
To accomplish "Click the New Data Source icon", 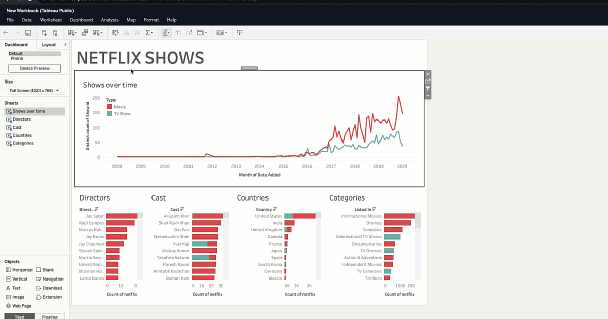I will click(44, 33).
